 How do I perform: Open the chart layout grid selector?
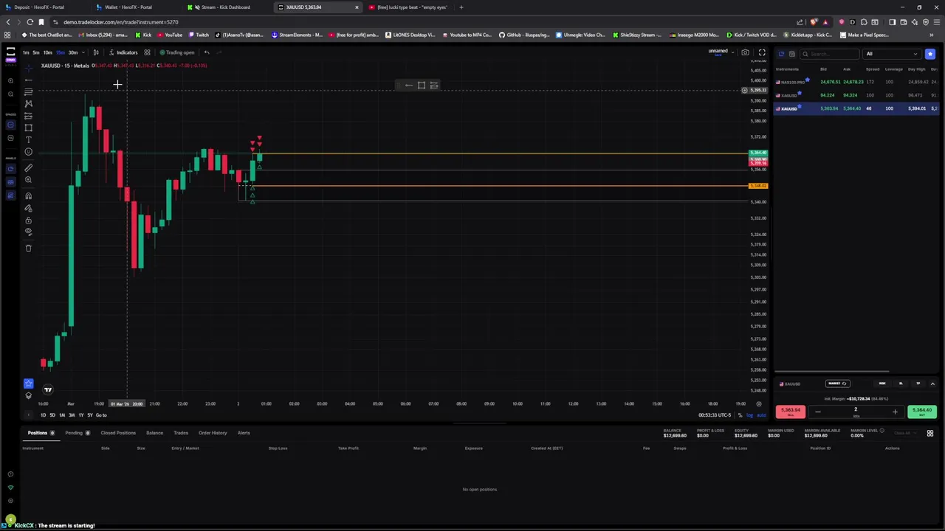tap(147, 52)
